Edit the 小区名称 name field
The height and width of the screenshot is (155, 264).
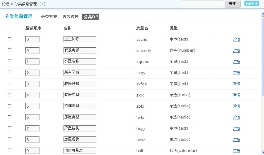tap(80, 62)
